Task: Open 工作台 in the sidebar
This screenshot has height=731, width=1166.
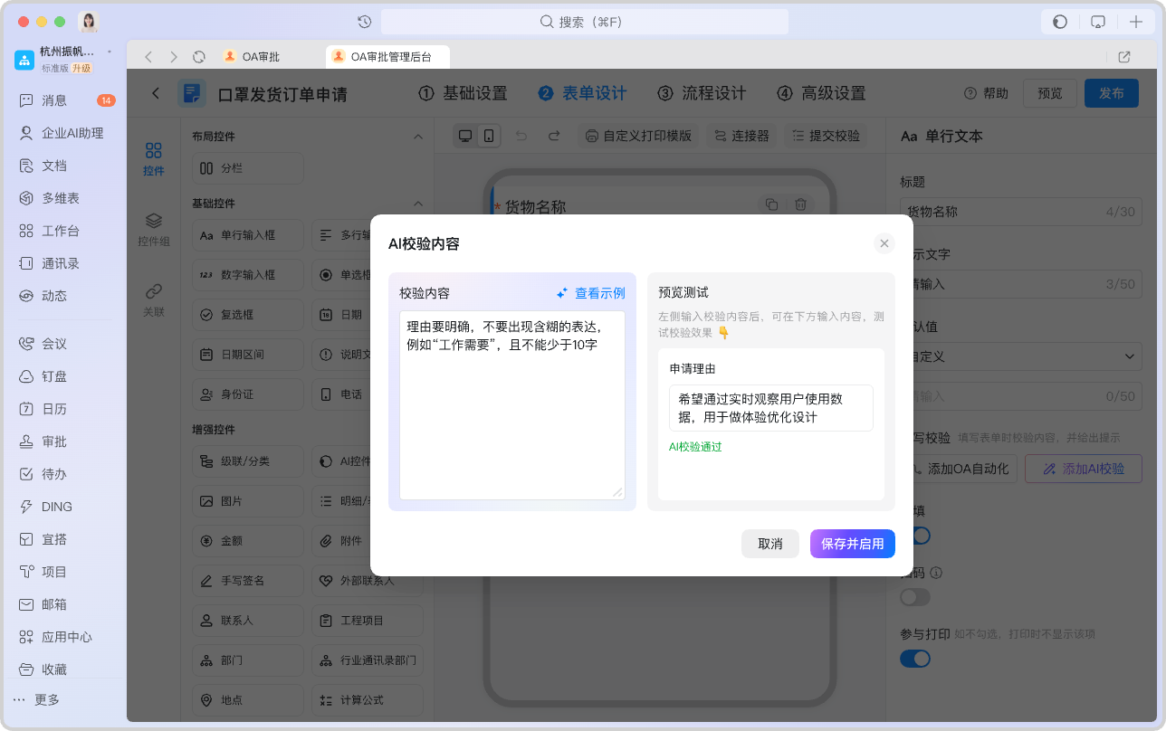Action: coord(63,231)
